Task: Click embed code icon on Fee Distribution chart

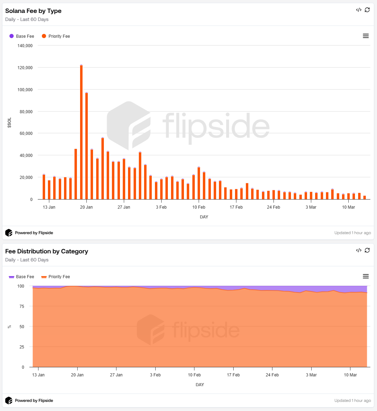Action: [358, 250]
